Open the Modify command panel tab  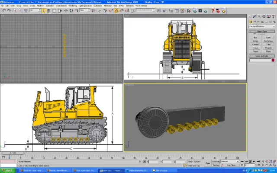254,16
